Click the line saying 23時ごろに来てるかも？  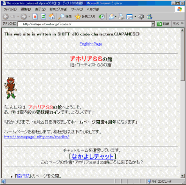pyautogui.click(x=92, y=162)
